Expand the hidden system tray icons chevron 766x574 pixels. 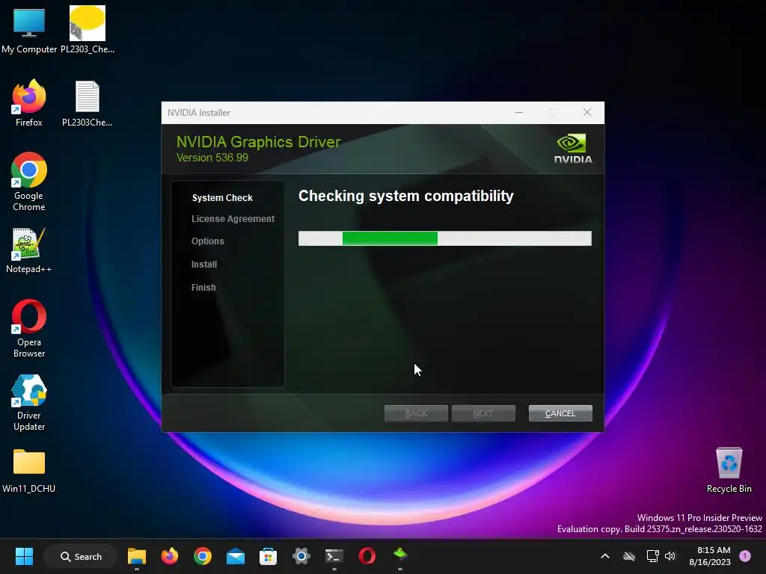pyautogui.click(x=604, y=556)
